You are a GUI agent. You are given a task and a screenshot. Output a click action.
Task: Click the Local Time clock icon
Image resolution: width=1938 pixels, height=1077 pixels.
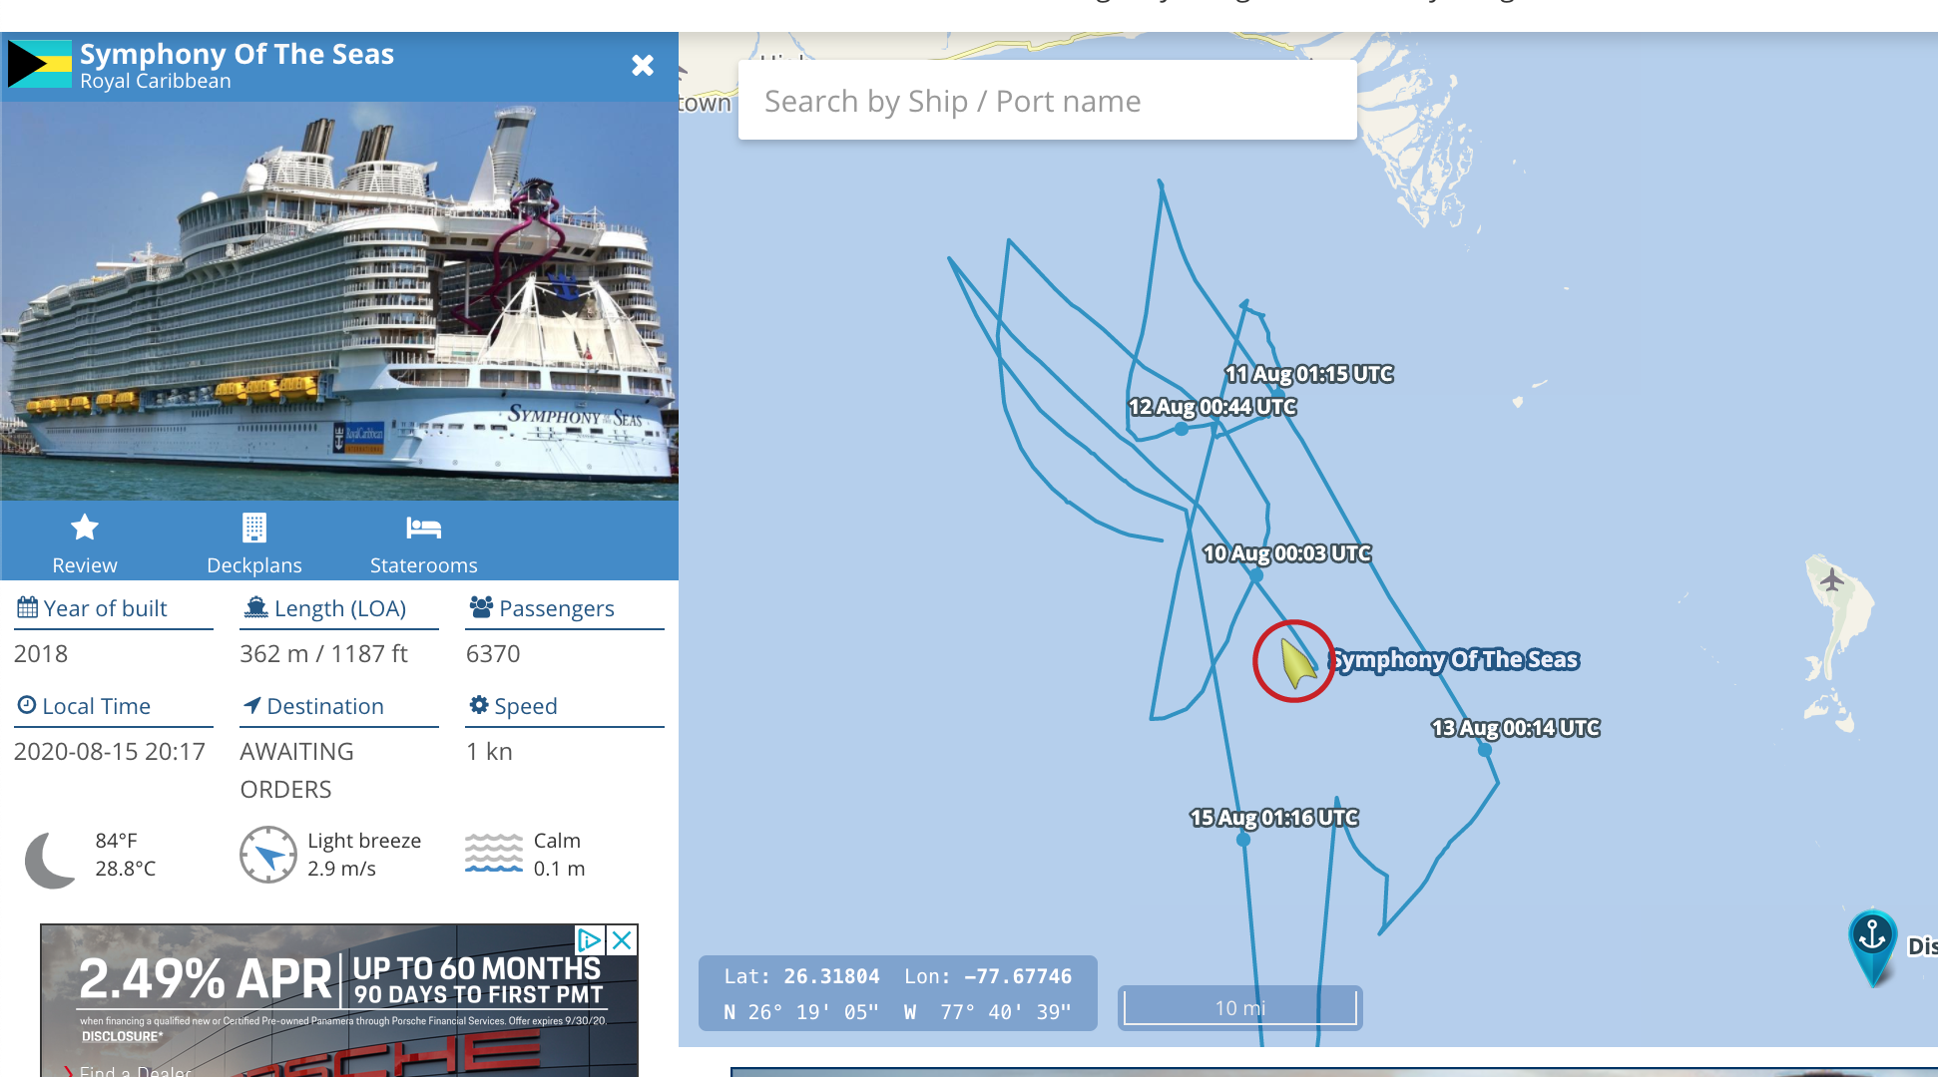point(27,705)
